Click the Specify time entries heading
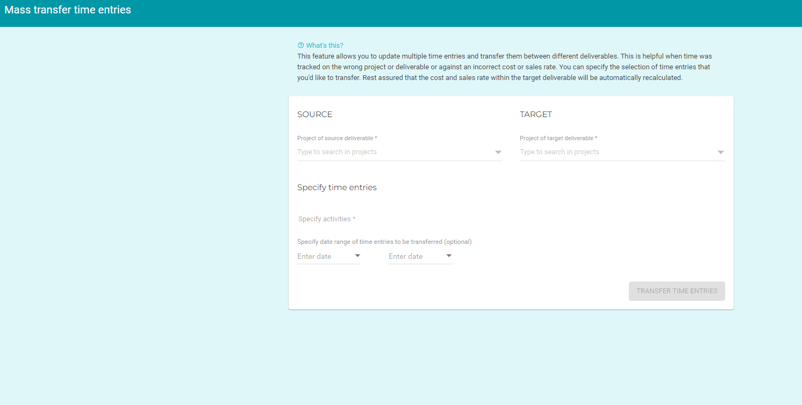The height and width of the screenshot is (405, 802). pyautogui.click(x=337, y=187)
